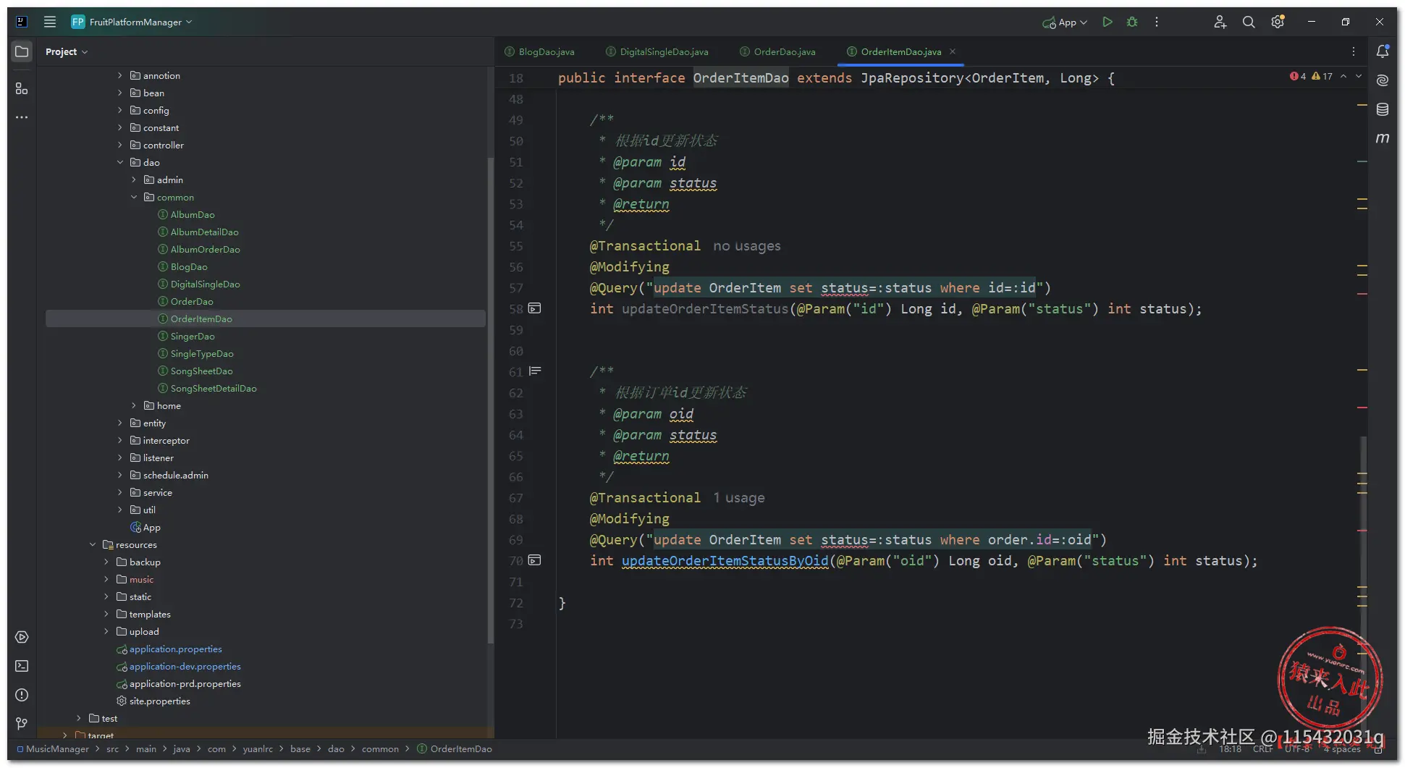Open the Structure tool window

click(x=22, y=88)
